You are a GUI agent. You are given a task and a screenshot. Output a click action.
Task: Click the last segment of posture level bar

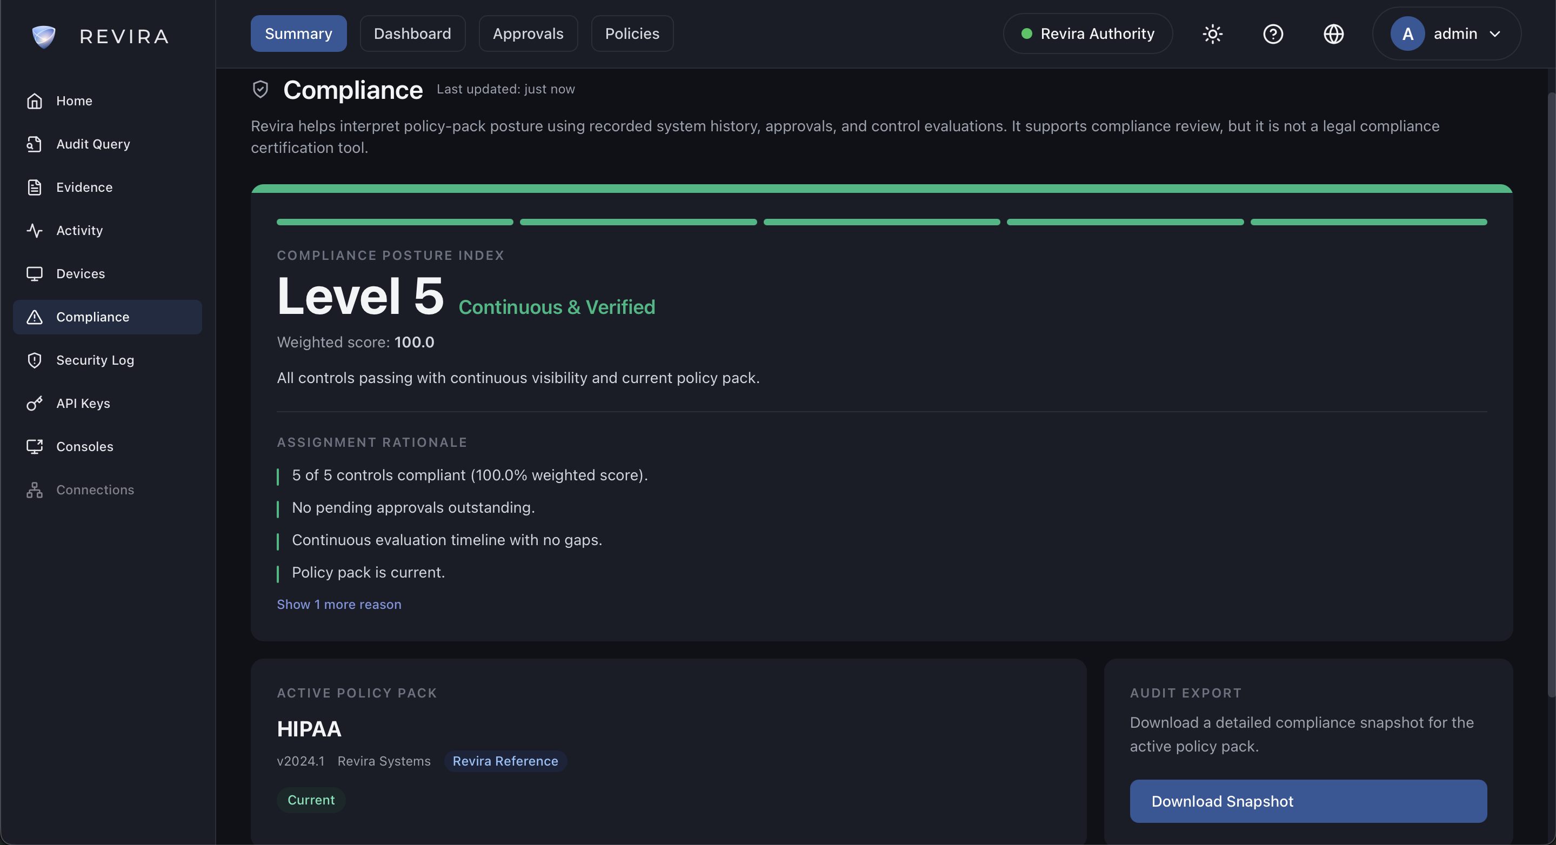coord(1369,222)
